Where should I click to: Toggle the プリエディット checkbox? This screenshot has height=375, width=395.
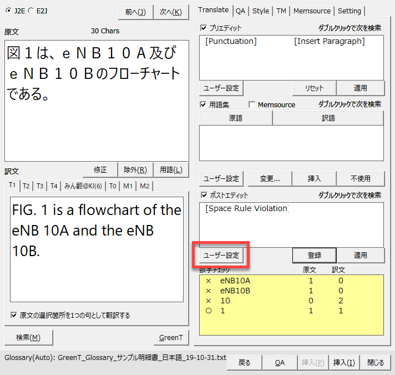(x=204, y=28)
